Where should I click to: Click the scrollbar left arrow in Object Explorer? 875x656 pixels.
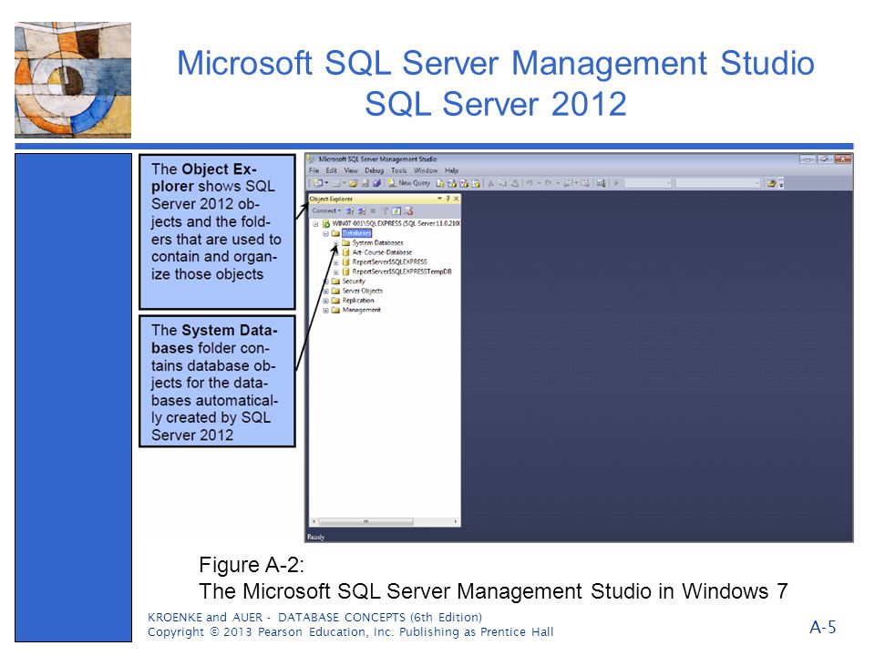tap(314, 521)
